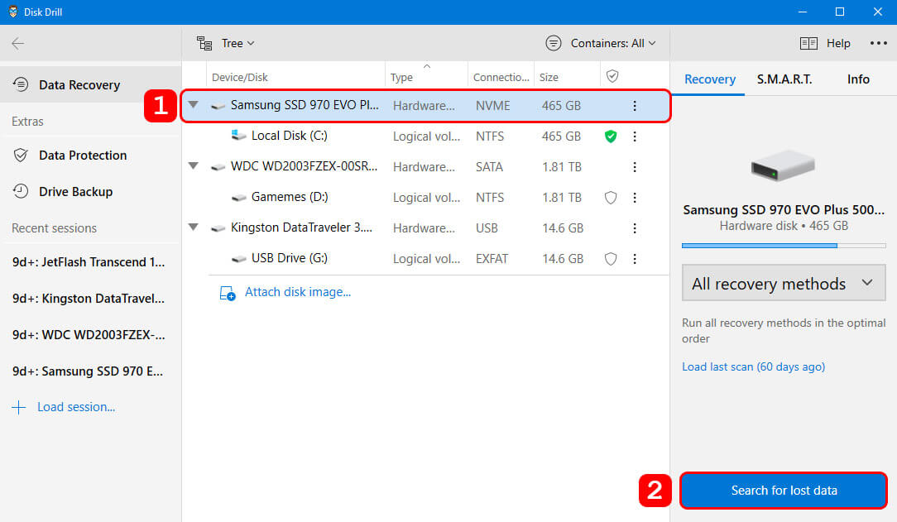Select the USB Drive (G:) row

[425, 258]
